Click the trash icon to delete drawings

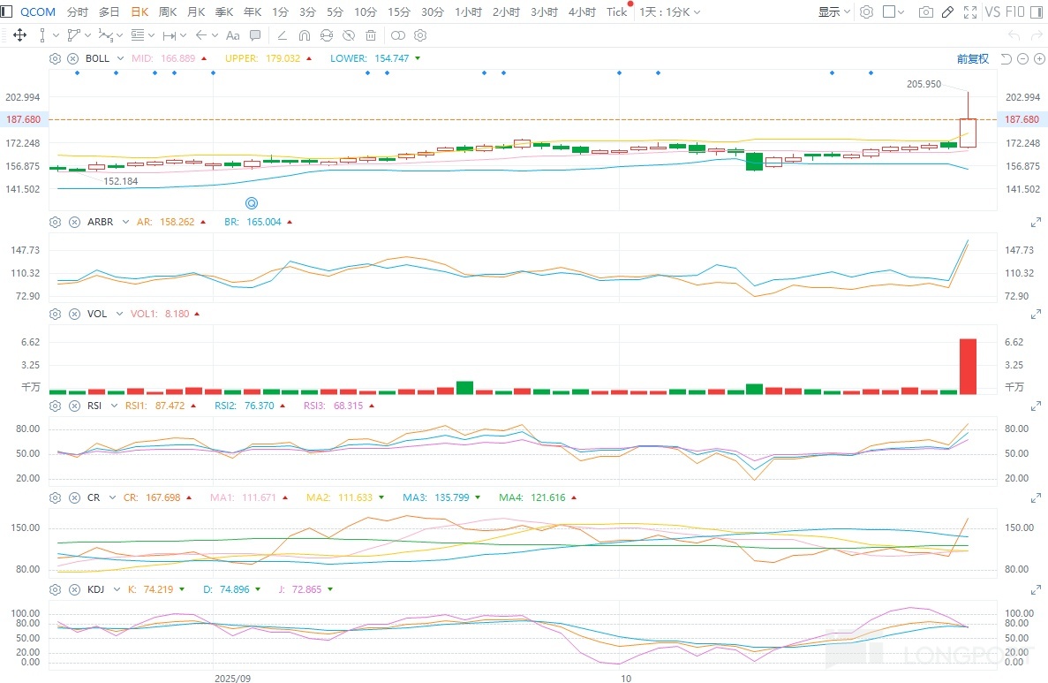point(371,35)
